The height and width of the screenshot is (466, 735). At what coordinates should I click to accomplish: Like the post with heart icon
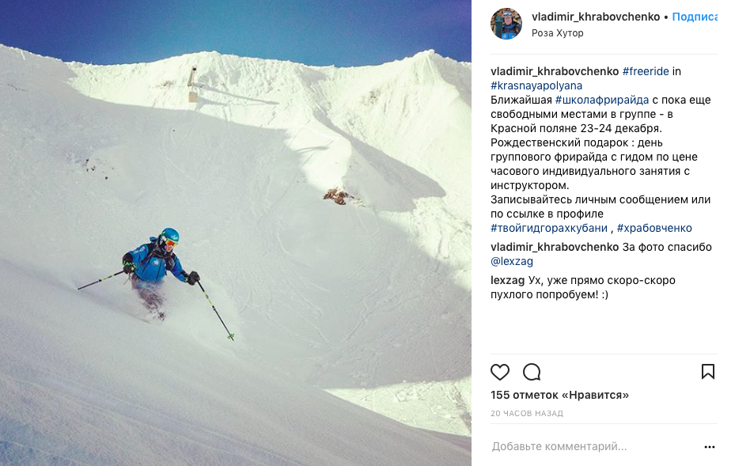500,372
